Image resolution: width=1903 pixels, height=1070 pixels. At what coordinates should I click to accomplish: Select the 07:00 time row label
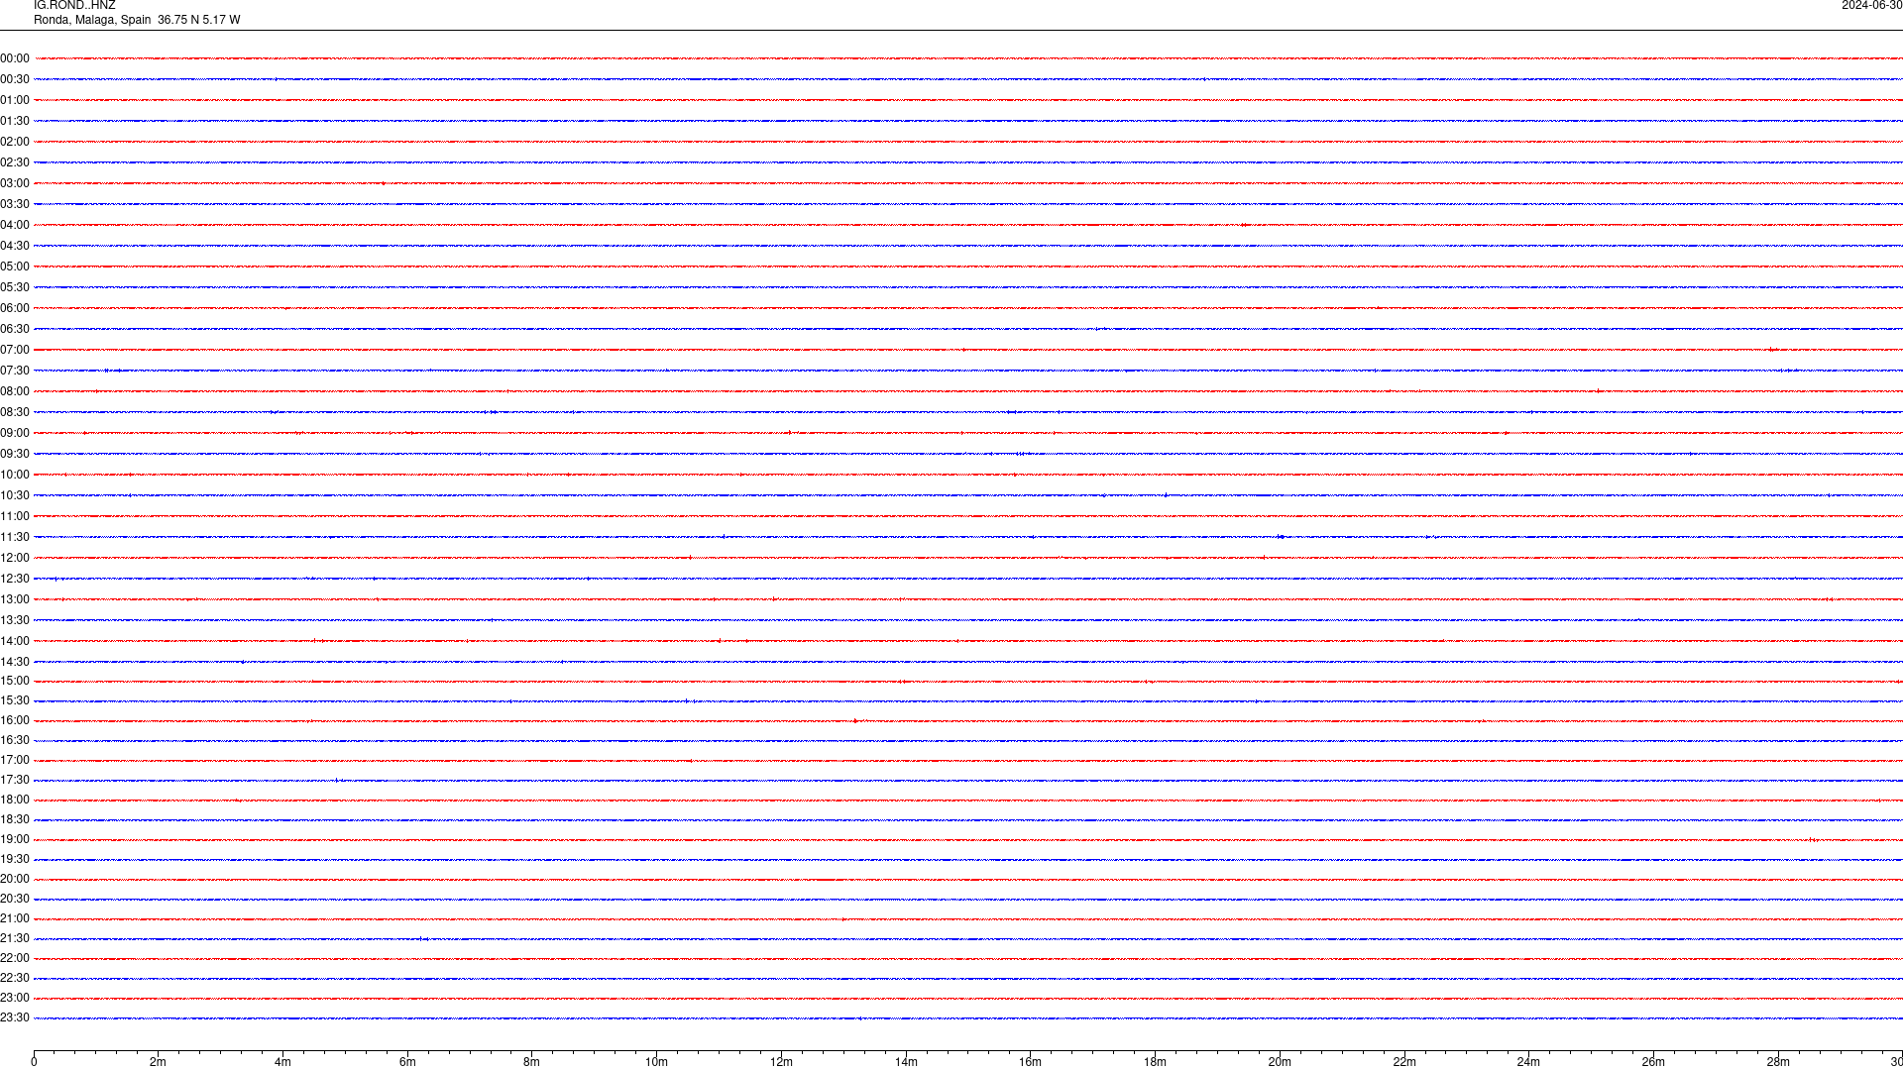(x=15, y=350)
